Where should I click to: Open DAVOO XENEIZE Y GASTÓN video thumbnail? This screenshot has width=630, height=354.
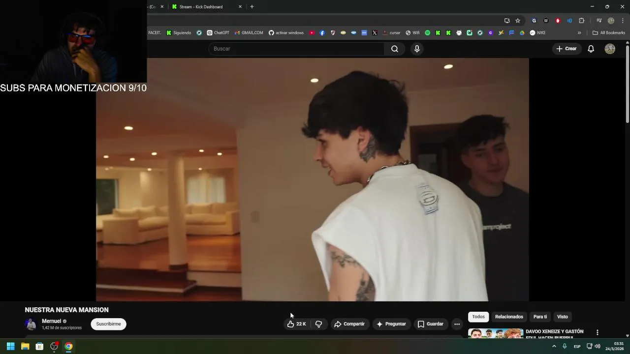[x=496, y=333]
